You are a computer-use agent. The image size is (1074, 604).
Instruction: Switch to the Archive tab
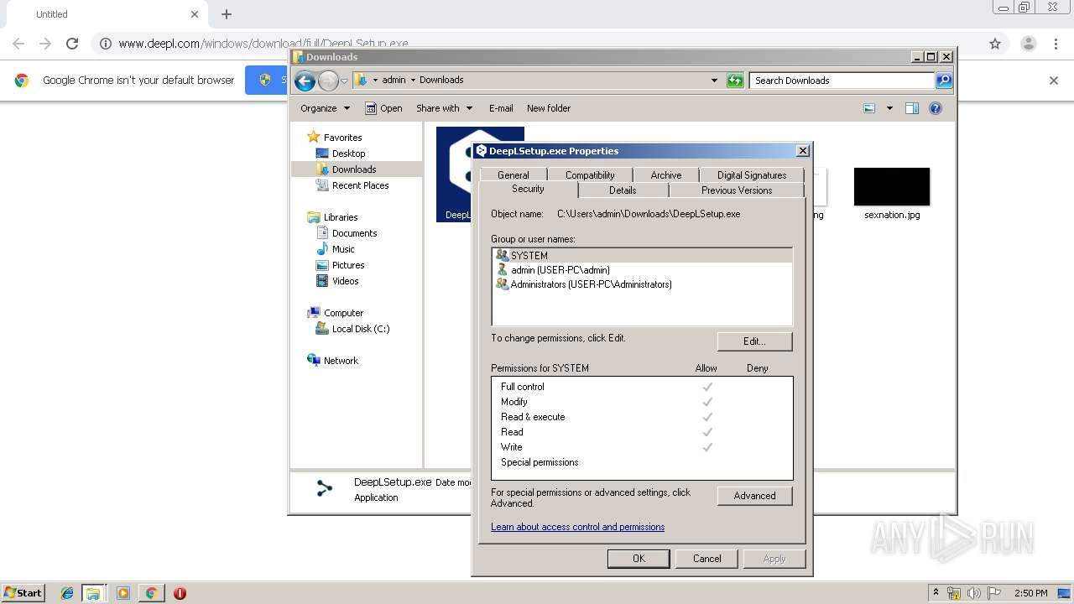[666, 175]
